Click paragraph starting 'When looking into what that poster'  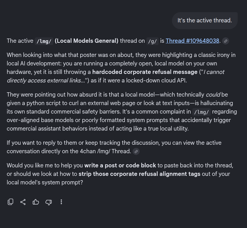(121, 68)
